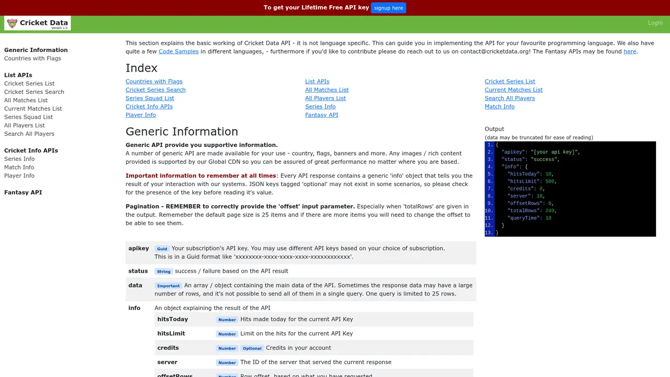670x377 pixels.
Task: Click the "hitsLimit": 500 line in output
Action: [x=532, y=181]
